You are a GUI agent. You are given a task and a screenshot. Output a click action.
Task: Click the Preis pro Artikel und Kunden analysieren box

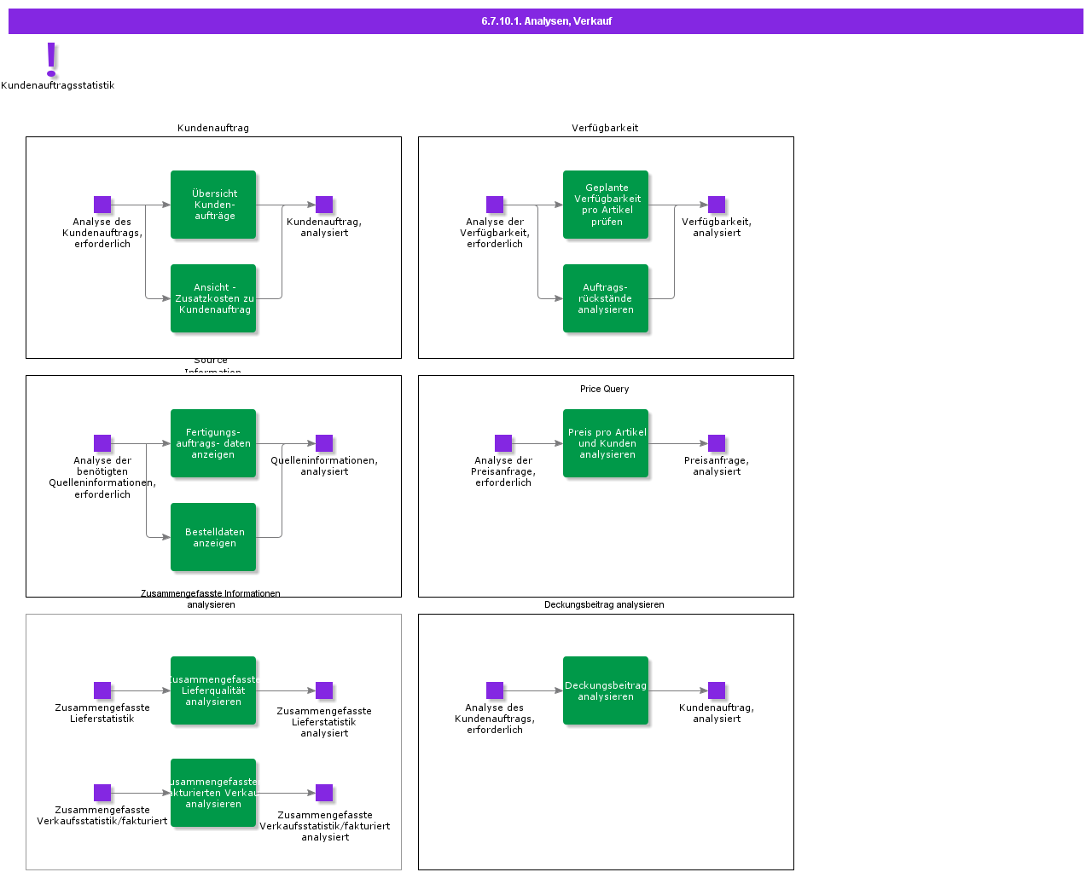(606, 443)
